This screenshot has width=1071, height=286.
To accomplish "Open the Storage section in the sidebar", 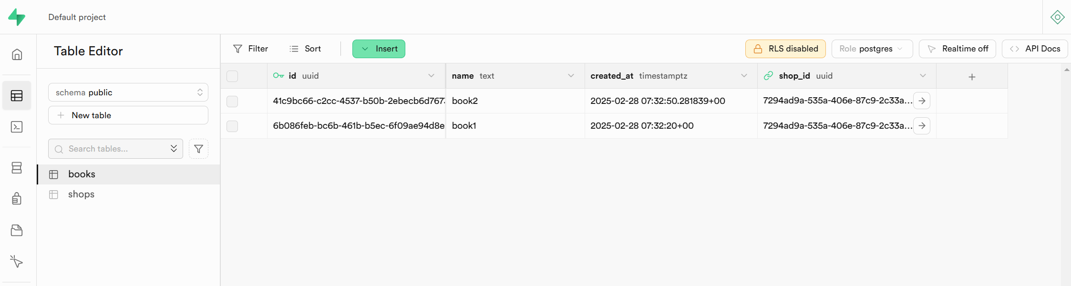I will point(17,230).
